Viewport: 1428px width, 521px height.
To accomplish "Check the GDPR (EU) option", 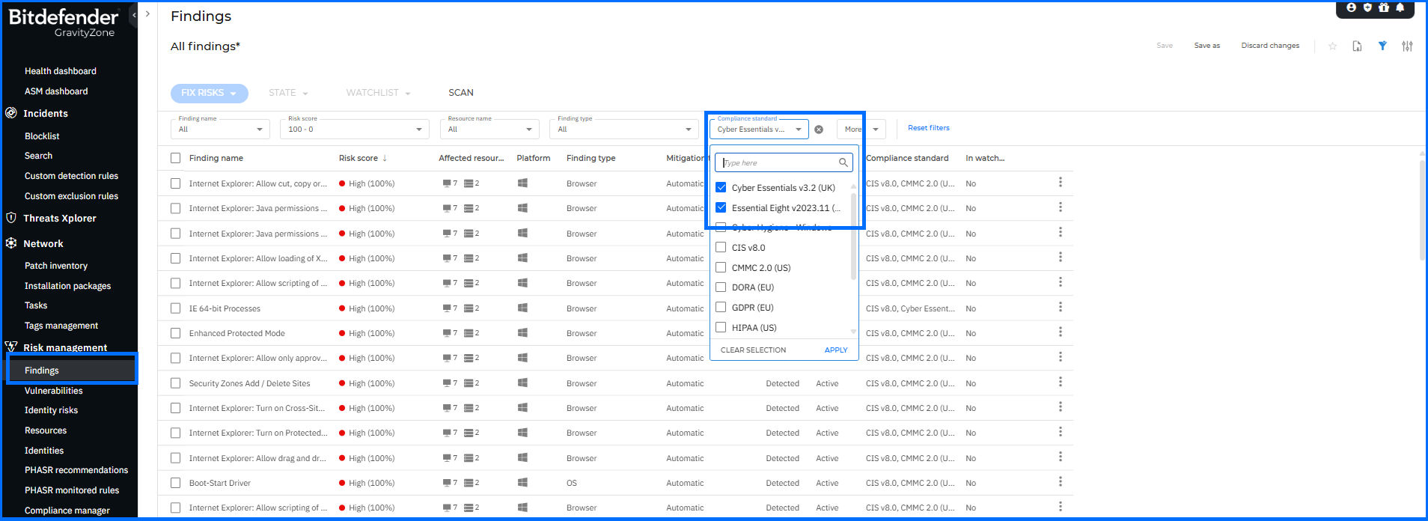I will pos(721,308).
